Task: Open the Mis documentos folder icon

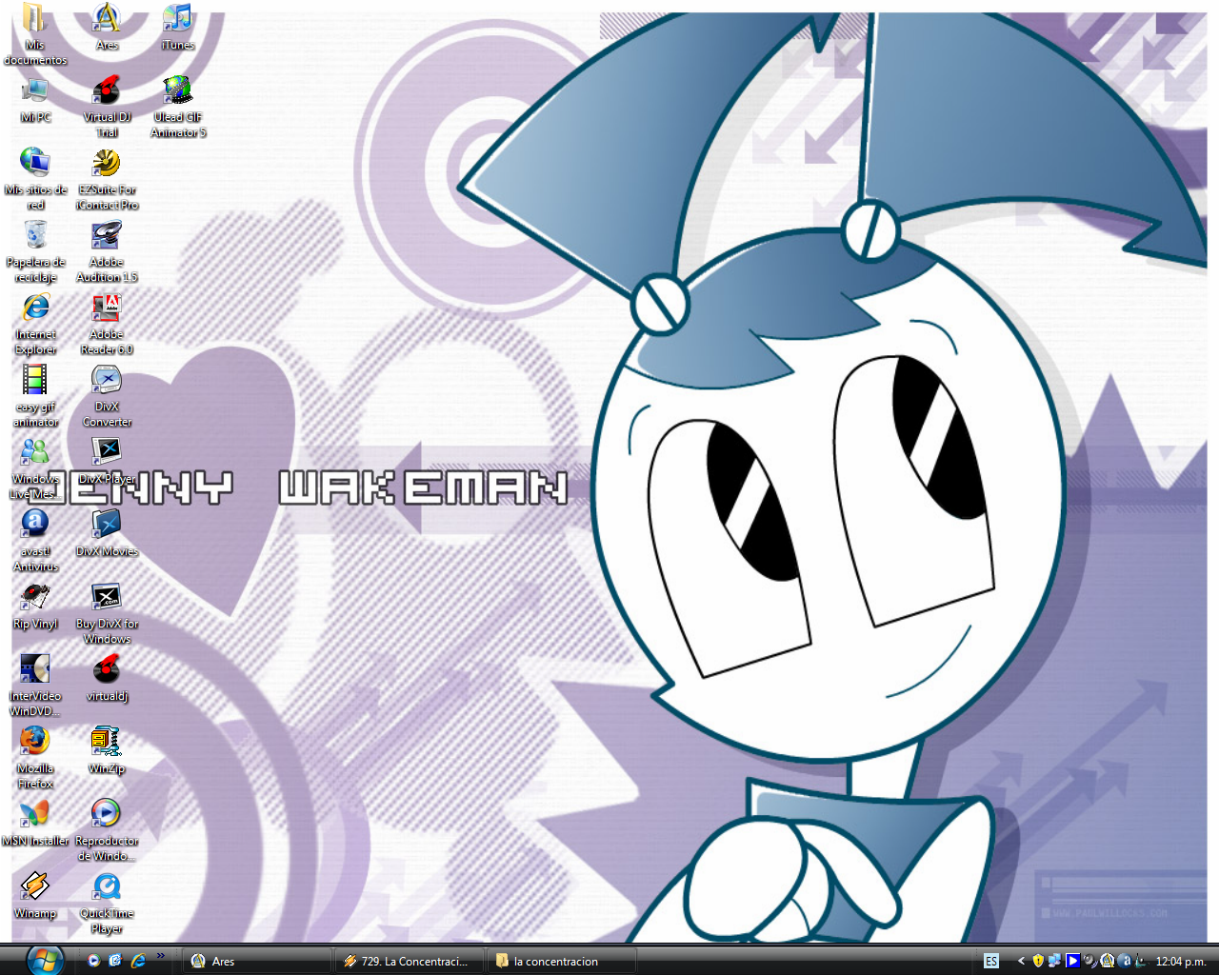Action: pyautogui.click(x=35, y=34)
